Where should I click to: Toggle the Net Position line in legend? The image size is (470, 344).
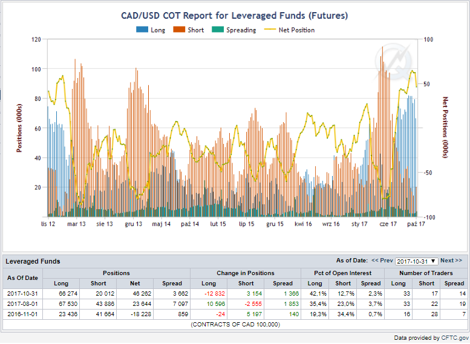tap(289, 30)
